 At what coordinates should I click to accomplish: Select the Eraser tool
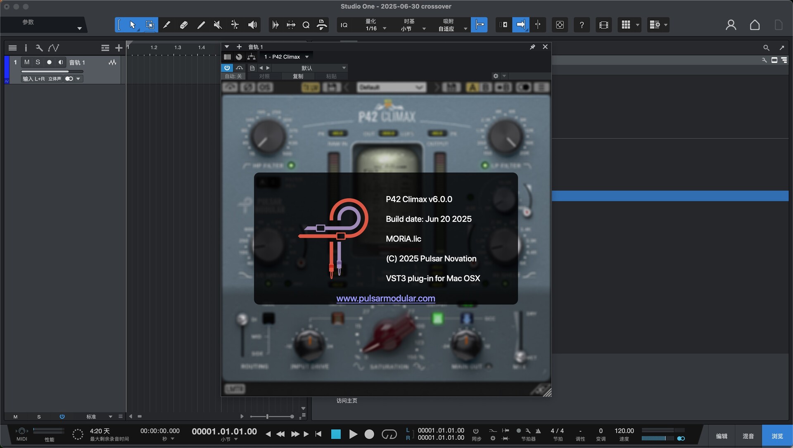click(184, 25)
